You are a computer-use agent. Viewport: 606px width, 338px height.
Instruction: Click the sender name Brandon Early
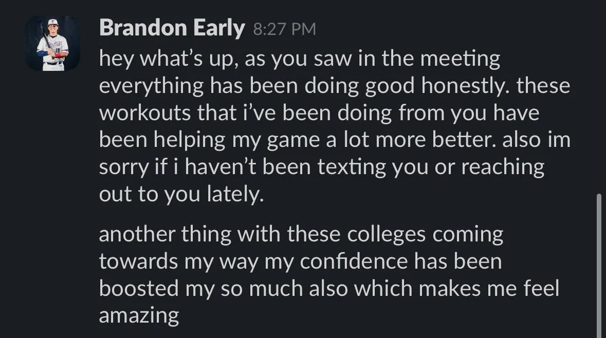click(172, 28)
